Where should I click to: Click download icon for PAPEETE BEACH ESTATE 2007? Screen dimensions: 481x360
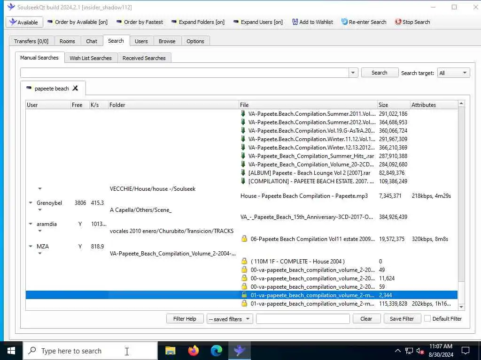(x=243, y=181)
